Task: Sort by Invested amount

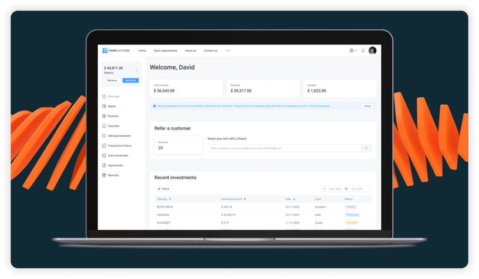Action: pyautogui.click(x=245, y=199)
